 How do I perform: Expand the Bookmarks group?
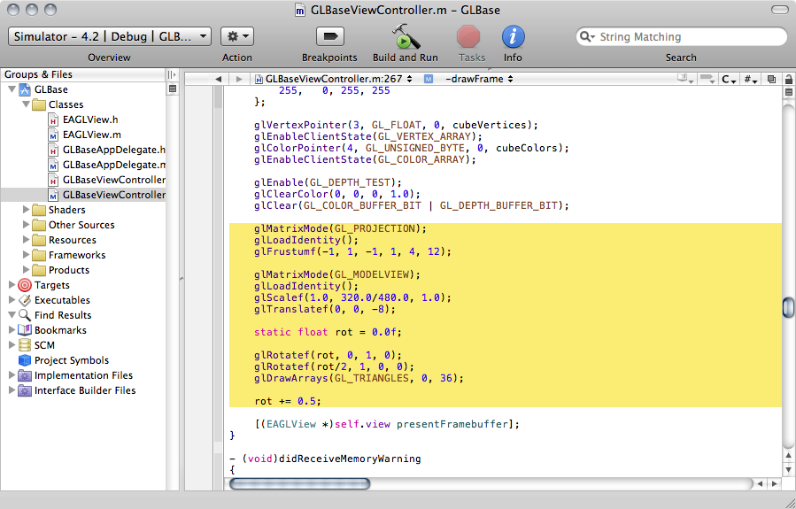pyautogui.click(x=12, y=330)
